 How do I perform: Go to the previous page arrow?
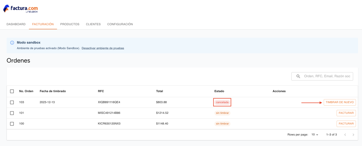(x=345, y=135)
